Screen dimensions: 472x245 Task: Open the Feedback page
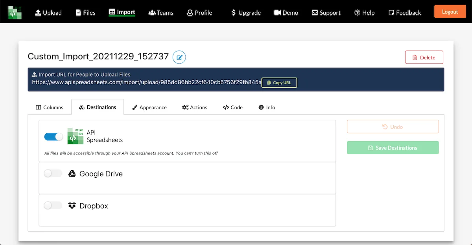coord(405,13)
